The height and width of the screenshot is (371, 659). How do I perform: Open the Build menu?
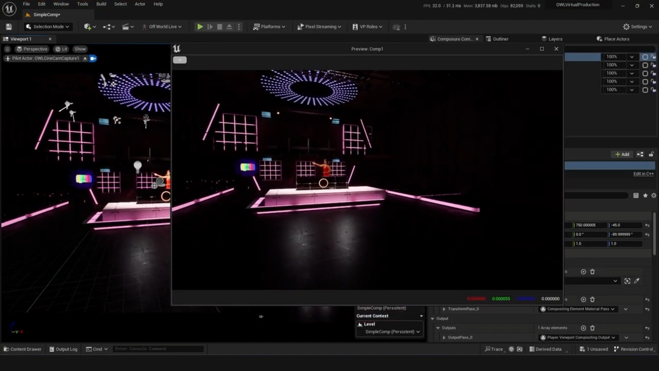click(x=101, y=4)
